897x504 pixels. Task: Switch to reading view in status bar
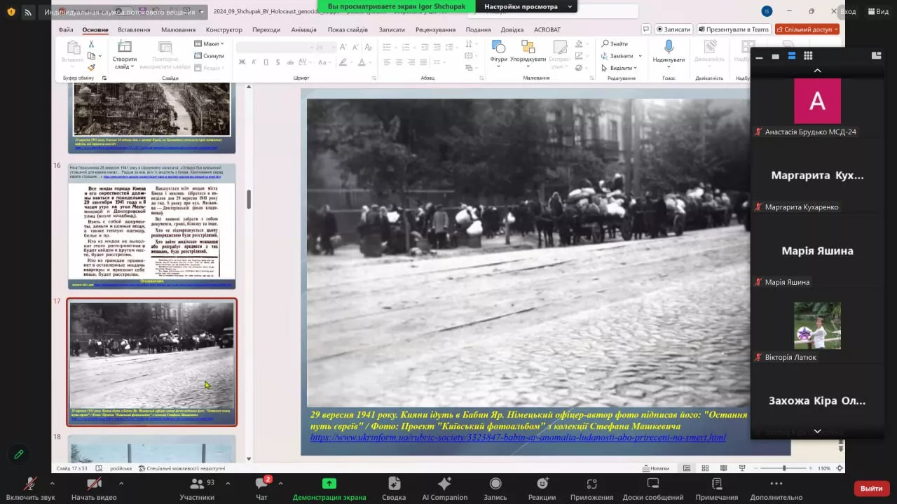(723, 468)
